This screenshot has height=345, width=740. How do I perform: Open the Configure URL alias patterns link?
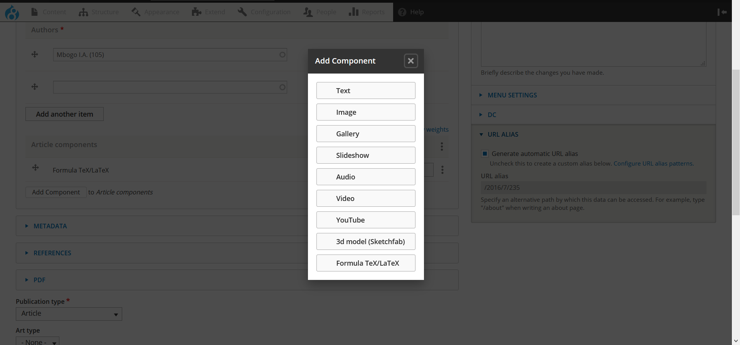(x=653, y=164)
